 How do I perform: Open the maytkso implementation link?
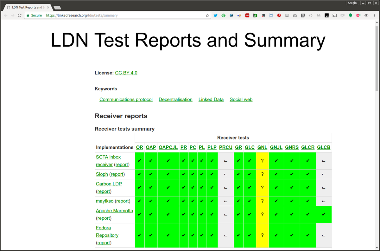pos(104,201)
